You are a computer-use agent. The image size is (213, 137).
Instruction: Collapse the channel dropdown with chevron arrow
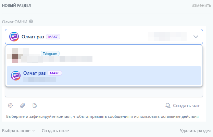pos(196,37)
